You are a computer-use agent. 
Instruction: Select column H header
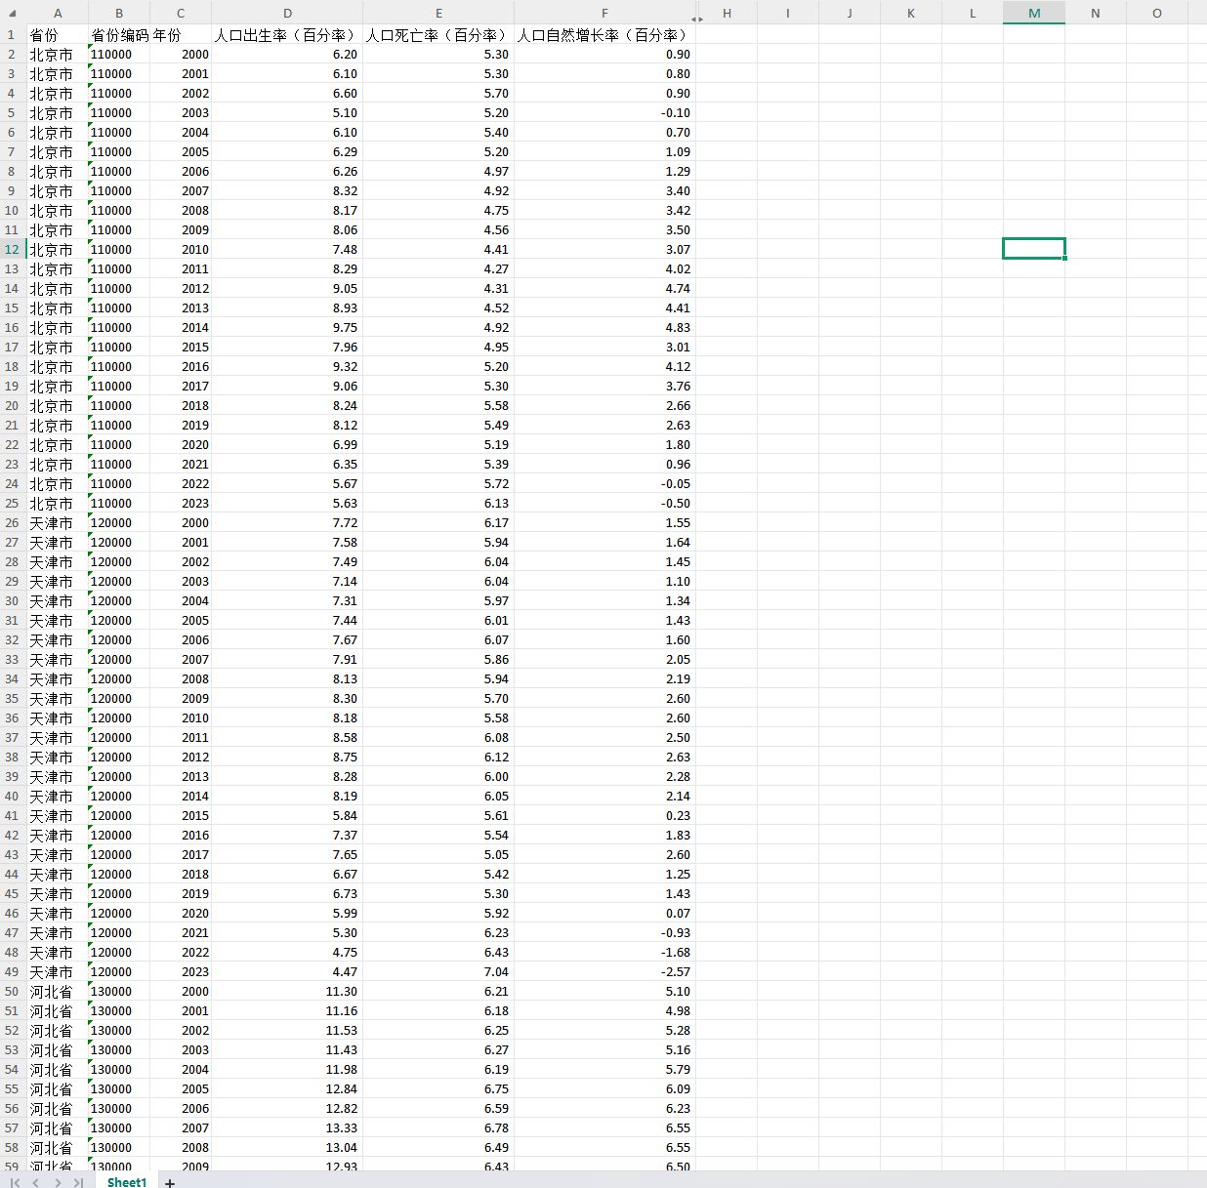tap(727, 13)
